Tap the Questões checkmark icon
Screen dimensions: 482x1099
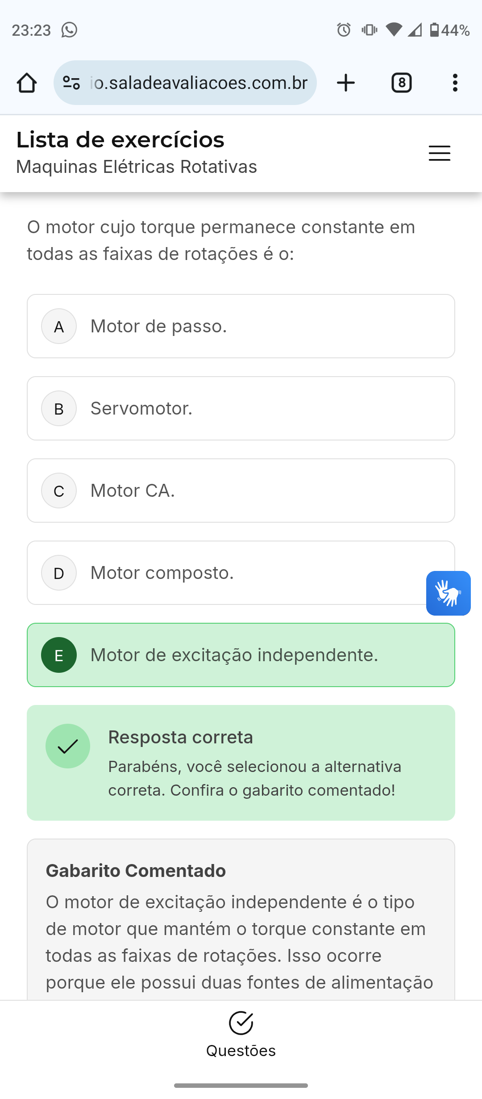tap(241, 1023)
